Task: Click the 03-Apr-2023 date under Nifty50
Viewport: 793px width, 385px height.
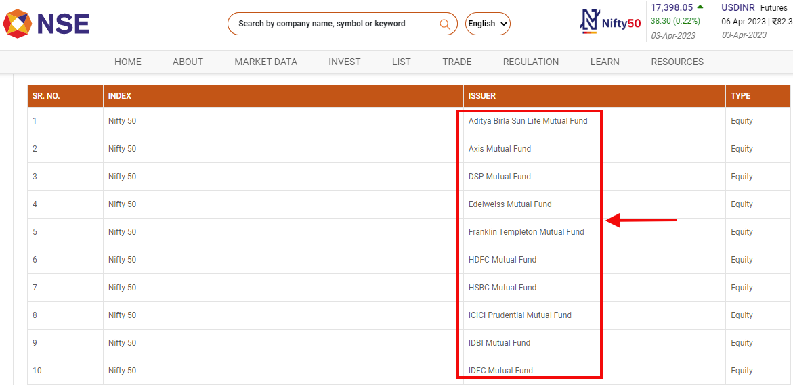Action: point(672,36)
